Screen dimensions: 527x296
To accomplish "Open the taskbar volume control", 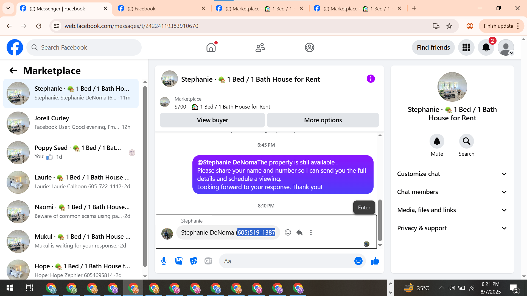I will (451, 288).
